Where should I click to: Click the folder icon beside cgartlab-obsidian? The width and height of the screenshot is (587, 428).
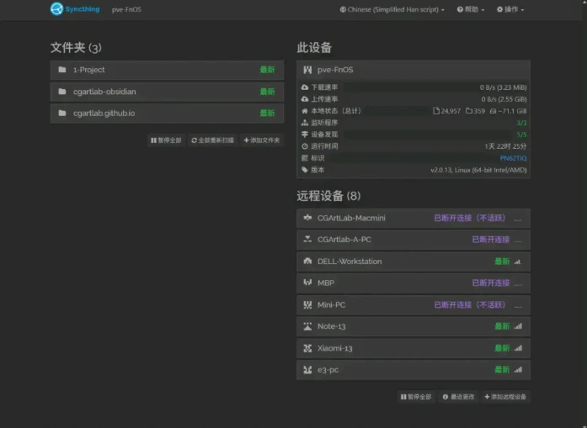tap(62, 92)
